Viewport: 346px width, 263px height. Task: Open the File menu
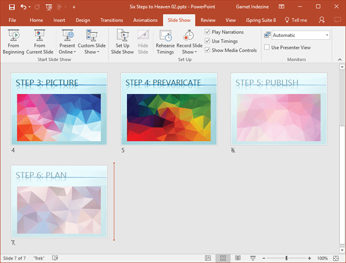click(12, 20)
